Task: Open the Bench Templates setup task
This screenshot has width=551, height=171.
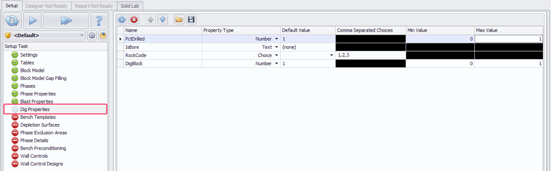Action: (x=38, y=117)
